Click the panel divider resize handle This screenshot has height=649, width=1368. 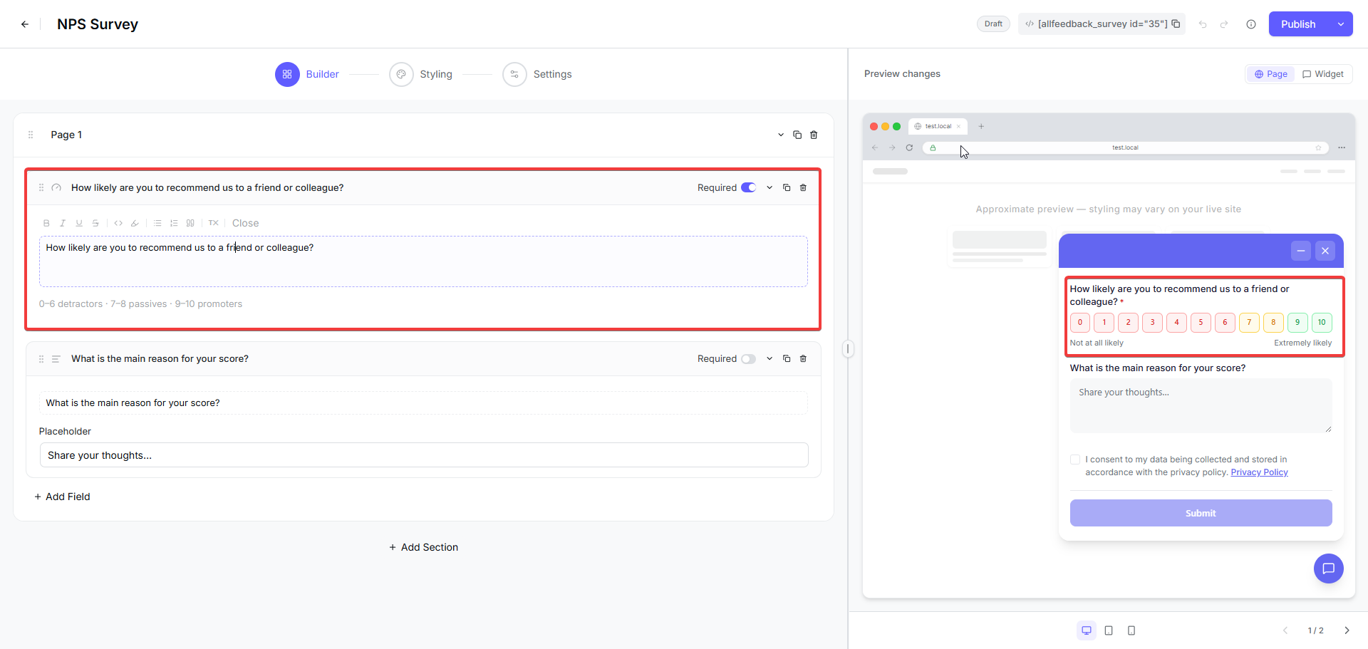click(848, 349)
